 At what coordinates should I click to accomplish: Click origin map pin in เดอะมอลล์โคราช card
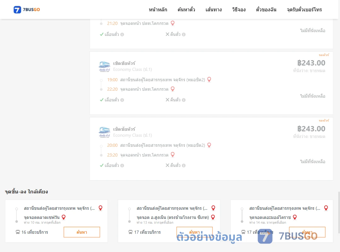pyautogui.click(x=326, y=208)
